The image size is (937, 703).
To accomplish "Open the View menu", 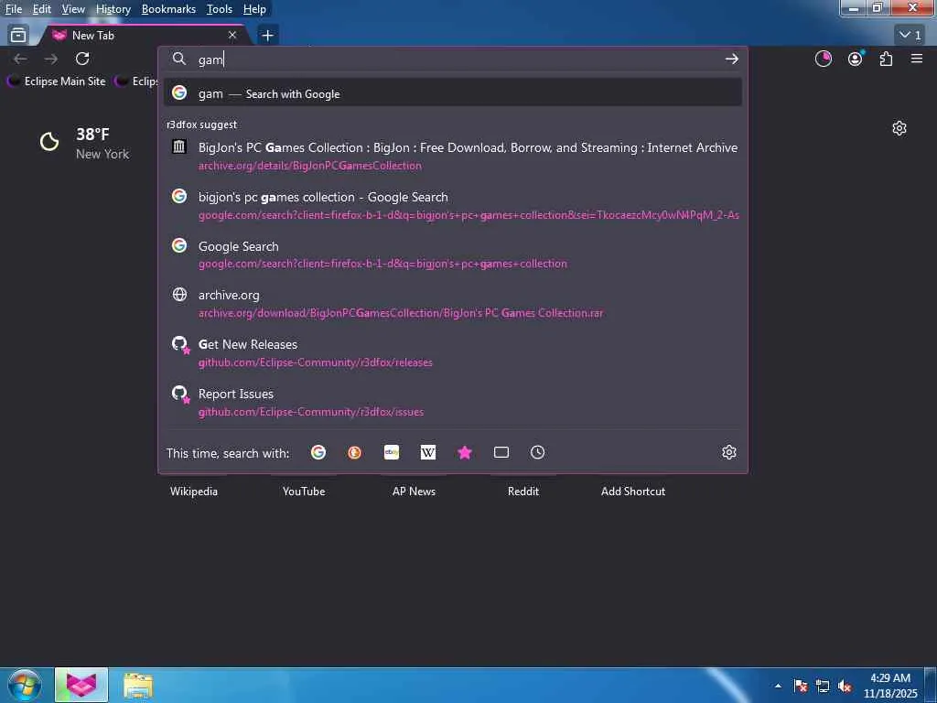I will pos(73,9).
